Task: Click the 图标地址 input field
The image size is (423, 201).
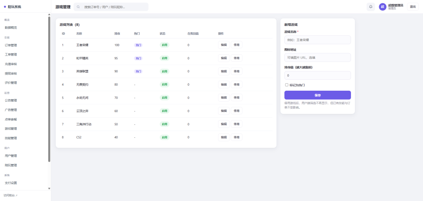Action: click(318, 57)
